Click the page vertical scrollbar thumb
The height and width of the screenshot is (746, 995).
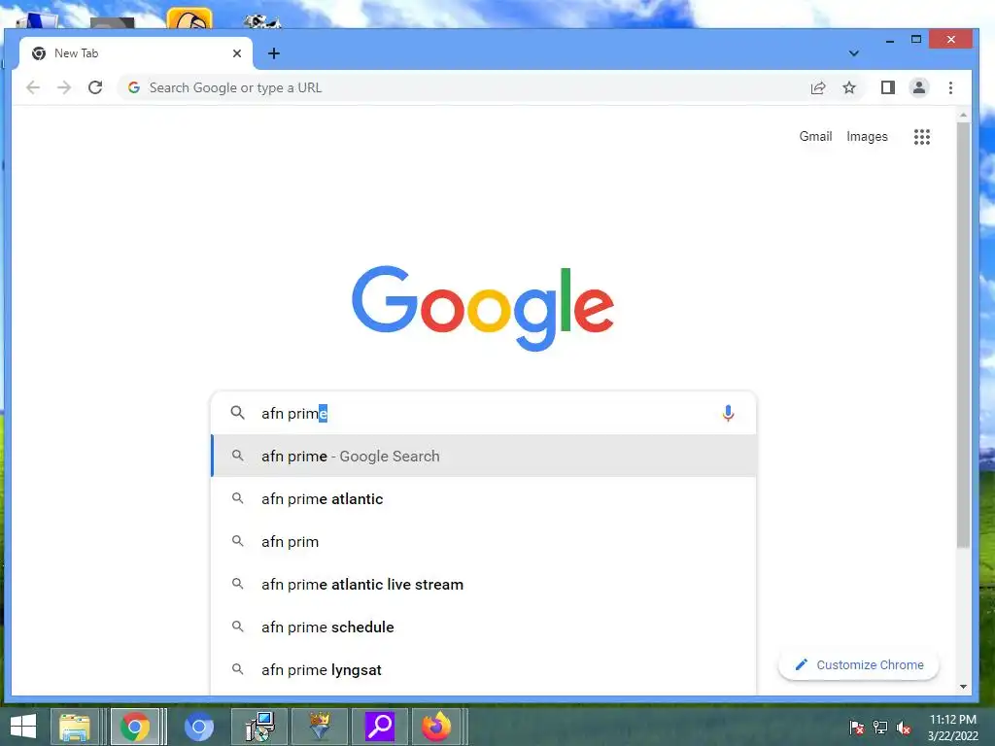point(963,334)
